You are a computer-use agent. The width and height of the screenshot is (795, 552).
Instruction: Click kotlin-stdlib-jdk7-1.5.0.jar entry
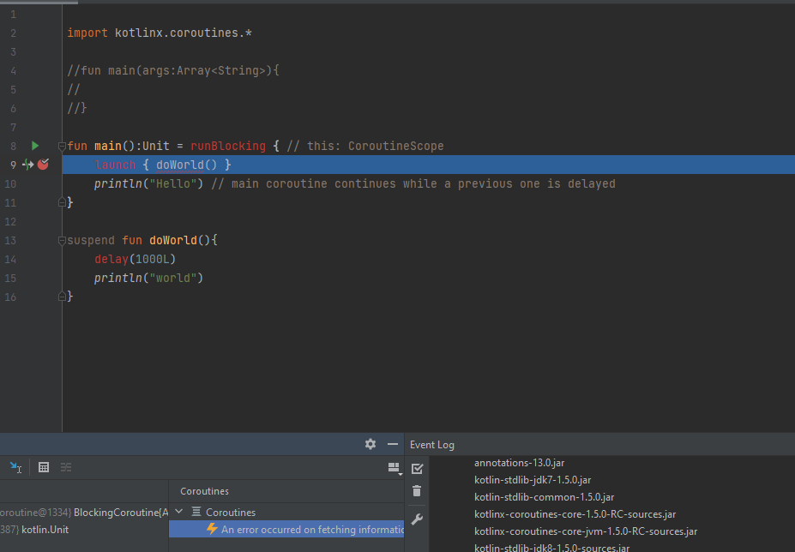pos(533,480)
